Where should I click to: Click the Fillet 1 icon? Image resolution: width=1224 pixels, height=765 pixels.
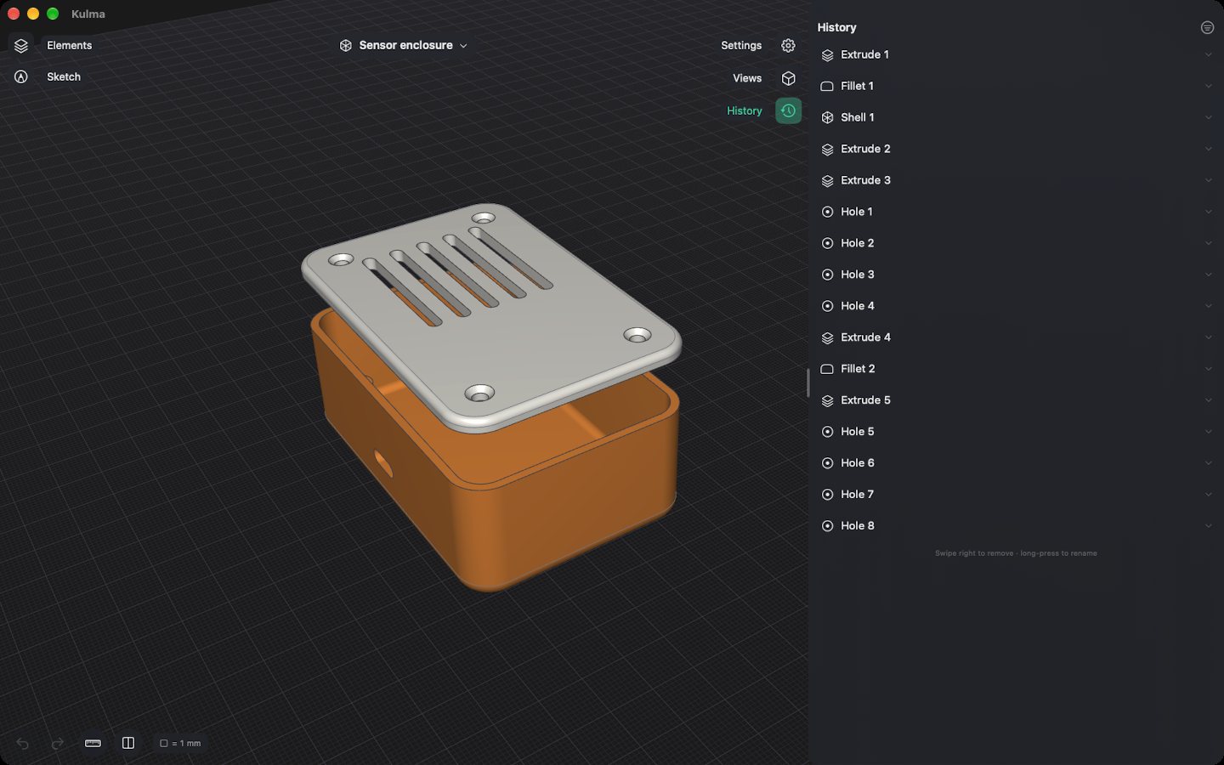click(827, 87)
